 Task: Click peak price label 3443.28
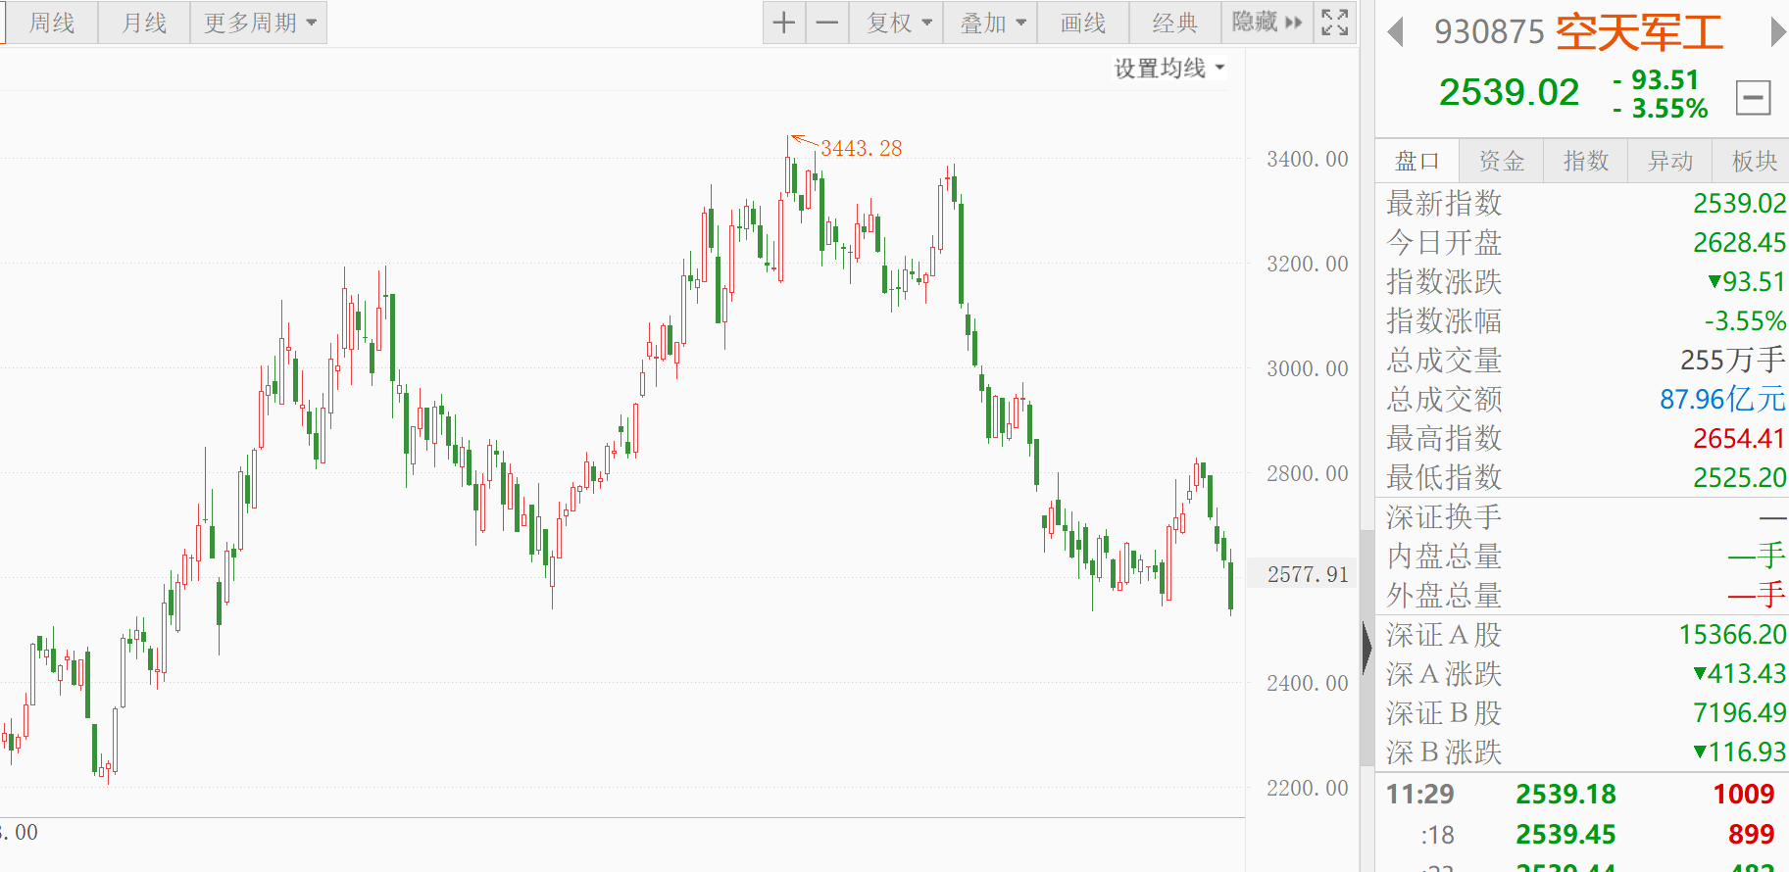862,148
